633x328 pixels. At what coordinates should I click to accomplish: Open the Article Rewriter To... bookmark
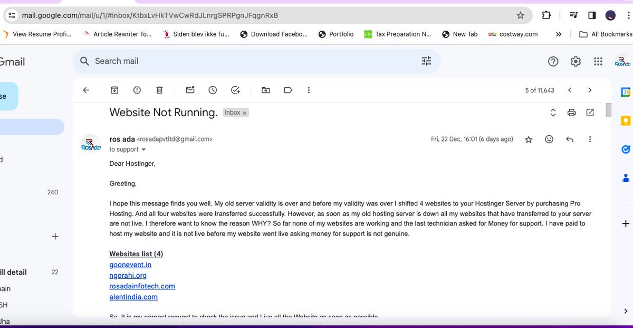coord(117,34)
